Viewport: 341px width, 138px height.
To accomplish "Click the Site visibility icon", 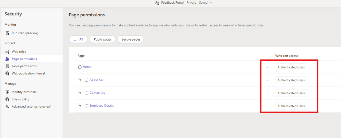I will [7, 99].
